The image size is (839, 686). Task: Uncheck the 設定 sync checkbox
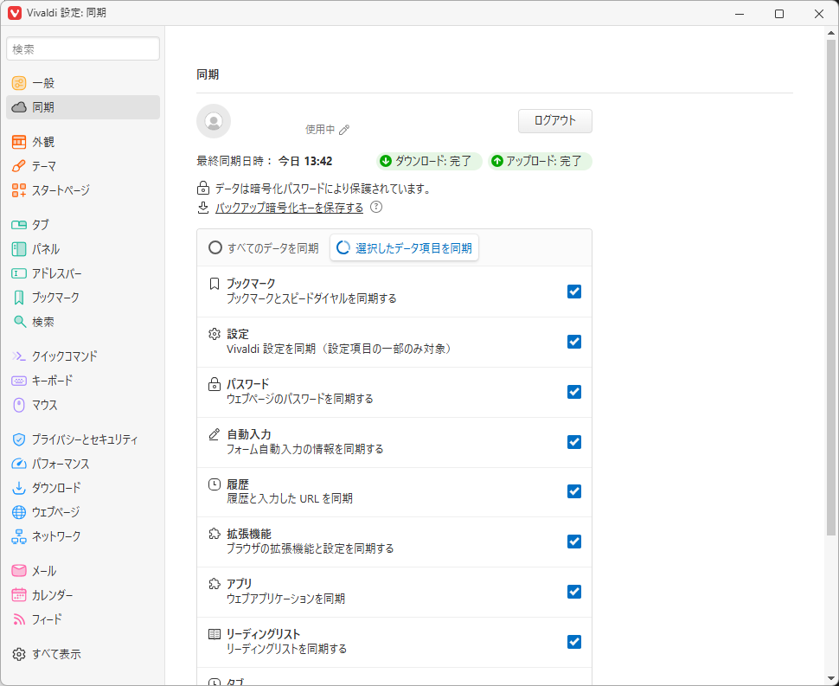tap(574, 342)
